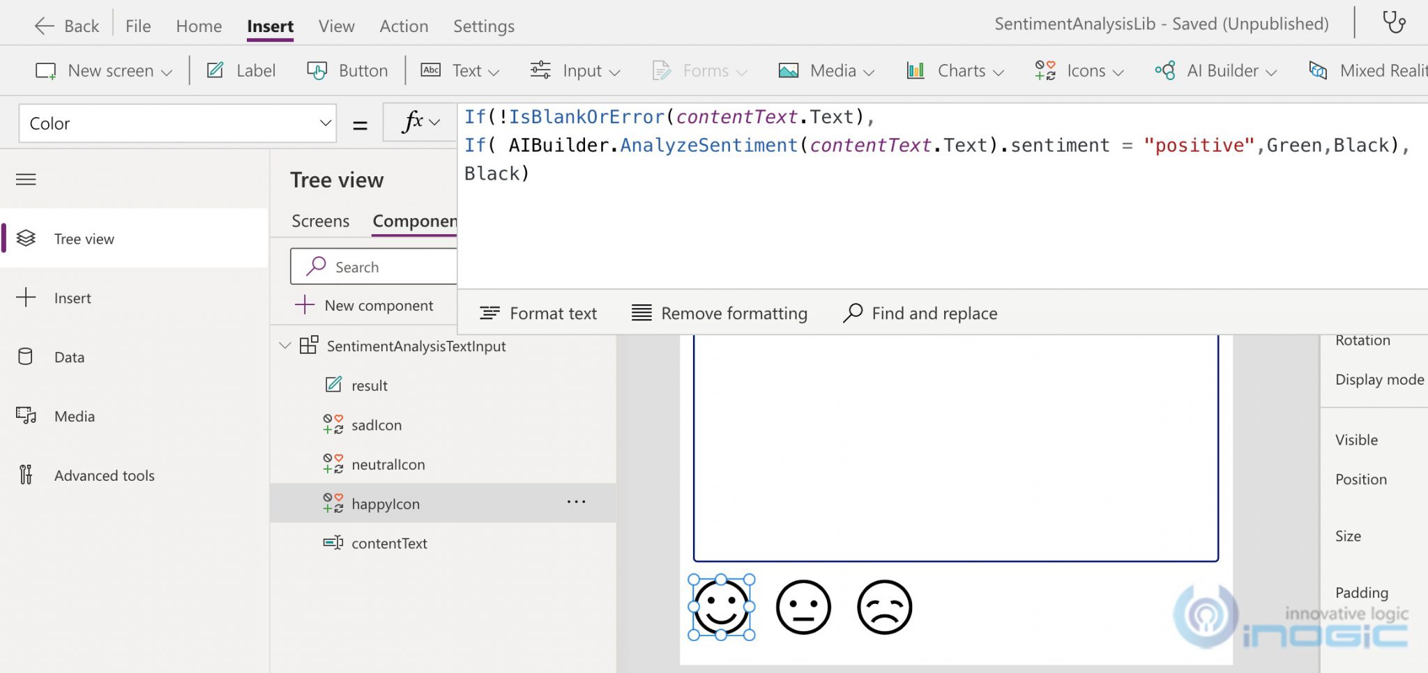Open the Action menu

pos(404,26)
